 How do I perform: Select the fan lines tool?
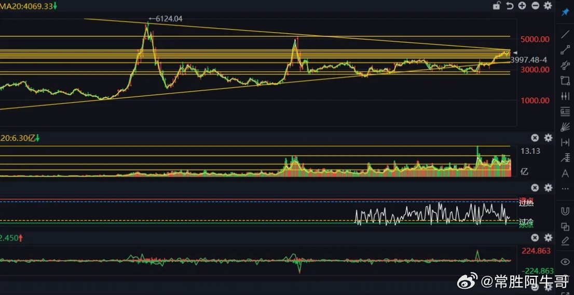tap(565, 127)
